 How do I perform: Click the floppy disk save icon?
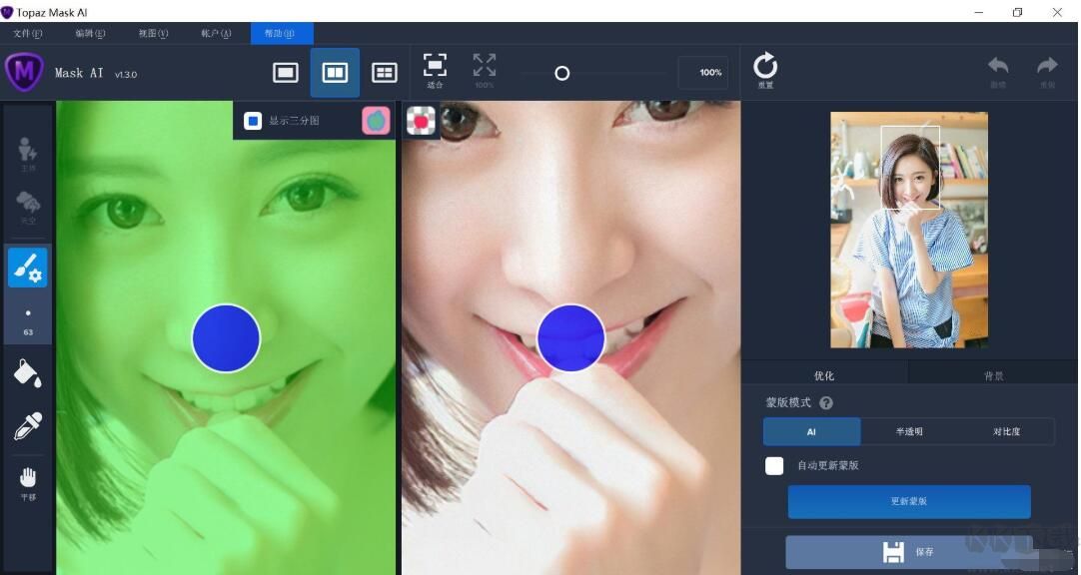893,552
